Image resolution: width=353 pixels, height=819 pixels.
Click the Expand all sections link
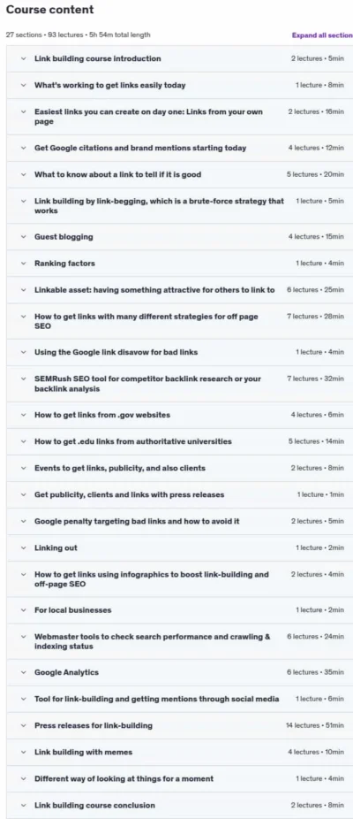322,35
